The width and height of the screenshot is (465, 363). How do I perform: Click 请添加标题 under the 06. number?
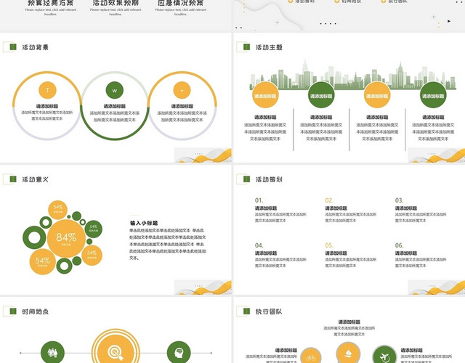[406, 253]
